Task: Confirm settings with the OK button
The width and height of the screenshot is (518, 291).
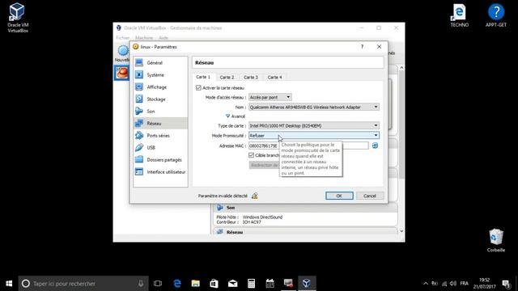Action: pyautogui.click(x=339, y=196)
